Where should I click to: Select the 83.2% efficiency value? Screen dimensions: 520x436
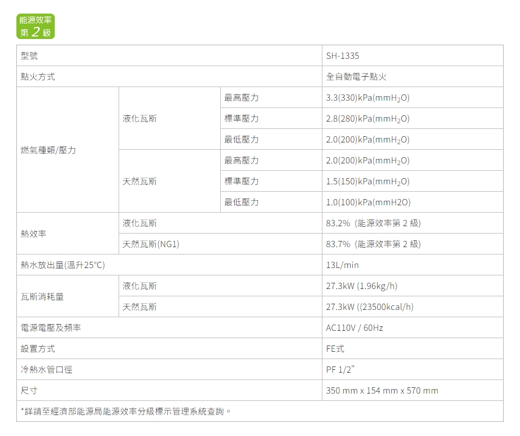(x=373, y=223)
